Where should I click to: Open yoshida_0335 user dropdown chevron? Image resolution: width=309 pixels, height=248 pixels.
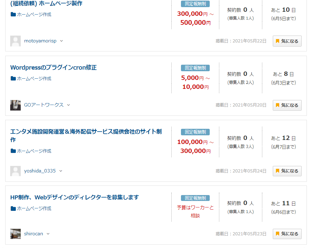pyautogui.click(x=61, y=171)
